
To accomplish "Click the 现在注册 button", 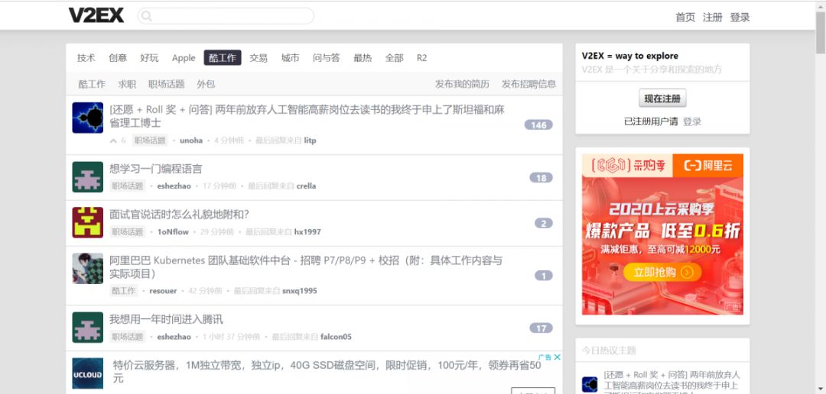I will click(x=662, y=98).
